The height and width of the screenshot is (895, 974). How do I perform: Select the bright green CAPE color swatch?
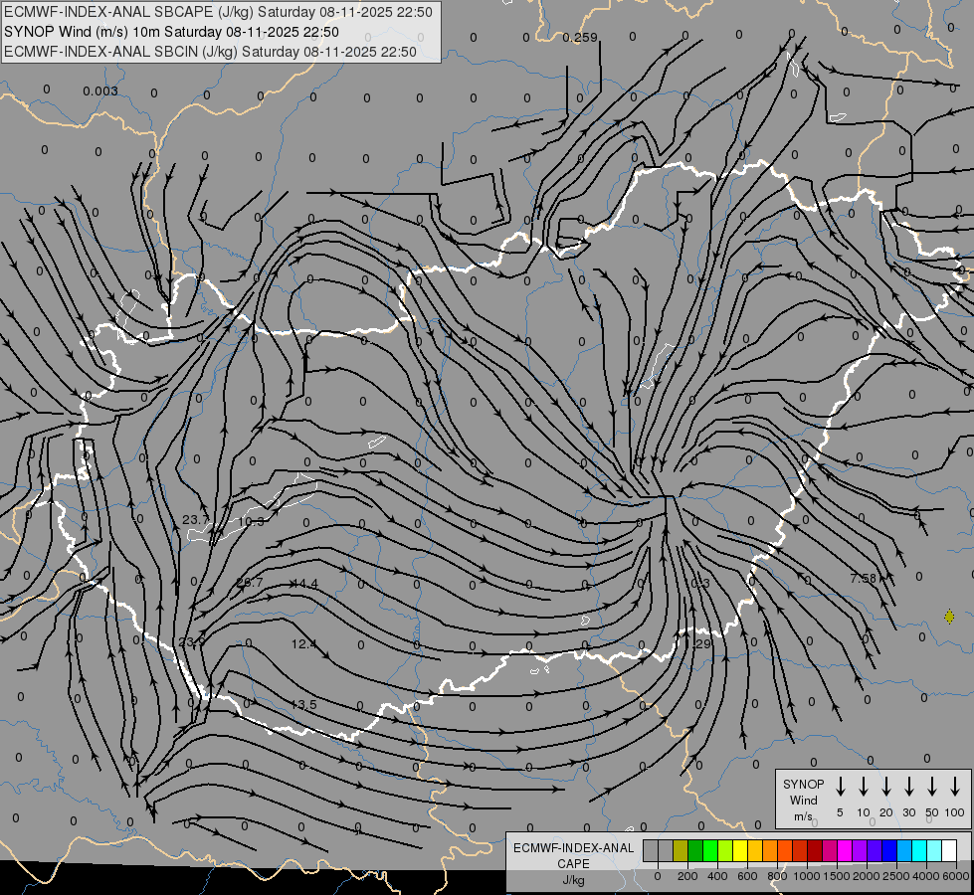tap(710, 850)
